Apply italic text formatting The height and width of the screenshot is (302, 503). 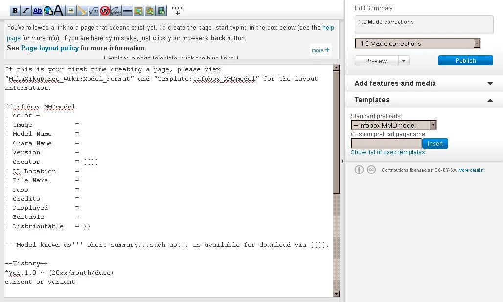point(26,10)
